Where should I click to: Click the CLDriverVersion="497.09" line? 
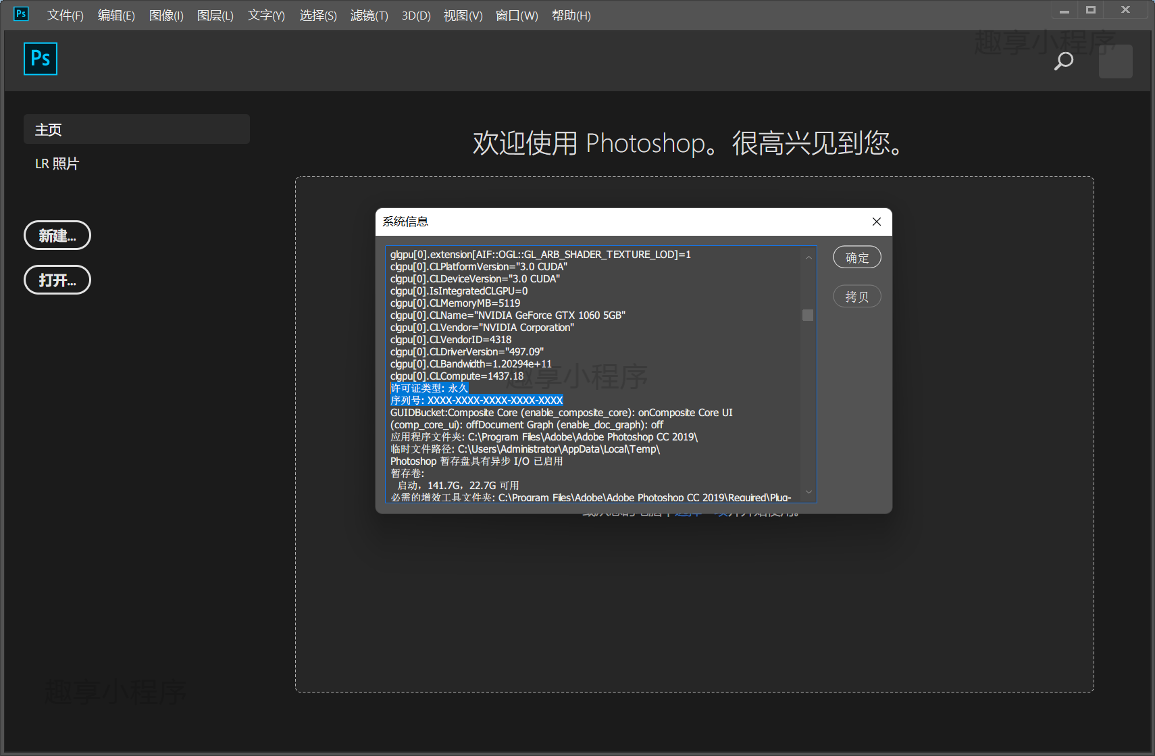click(467, 351)
